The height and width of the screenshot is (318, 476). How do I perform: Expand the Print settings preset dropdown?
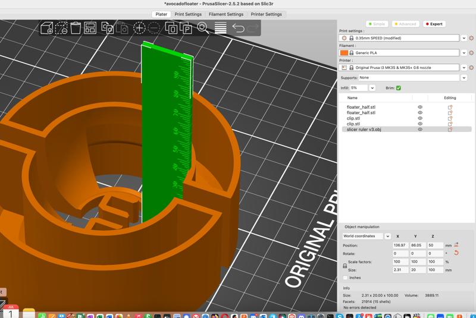[x=464, y=38]
